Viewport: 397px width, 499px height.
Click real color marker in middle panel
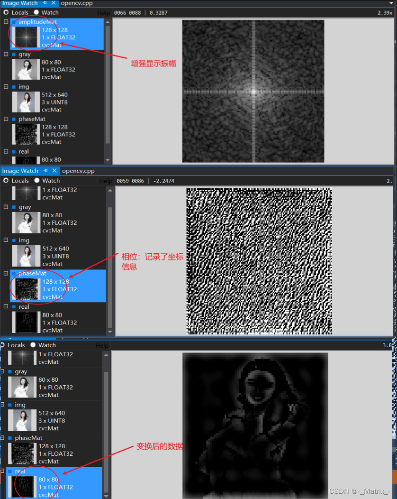[14, 307]
